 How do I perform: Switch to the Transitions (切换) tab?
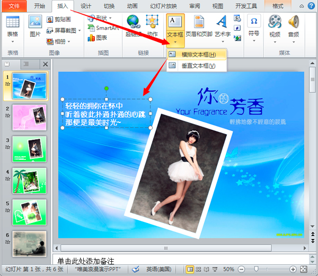[109, 6]
